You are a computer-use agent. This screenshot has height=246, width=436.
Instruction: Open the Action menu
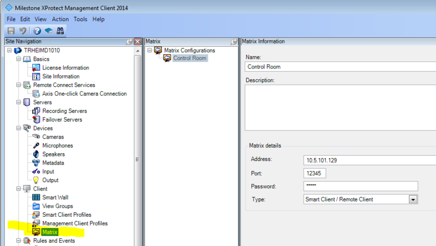click(60, 19)
